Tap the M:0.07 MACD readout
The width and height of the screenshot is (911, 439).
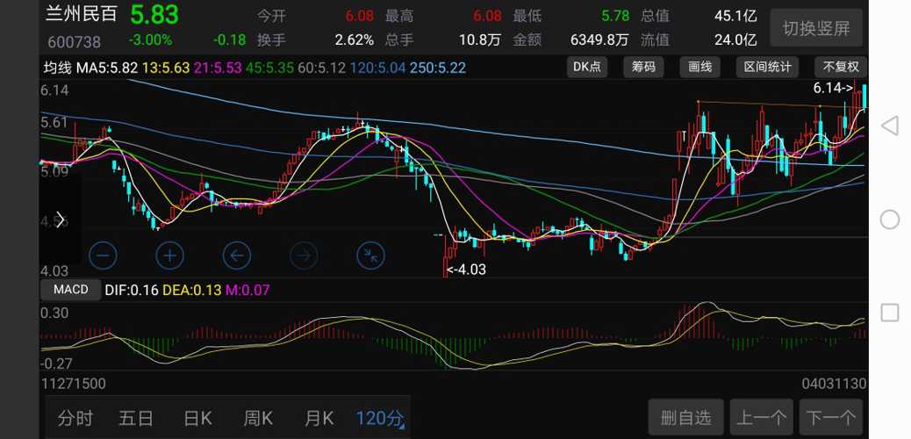pyautogui.click(x=248, y=290)
